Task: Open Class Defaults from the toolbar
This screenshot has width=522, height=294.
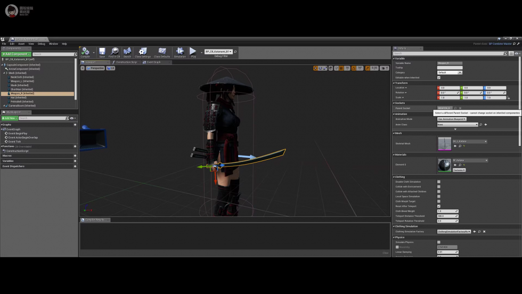Action: coord(162,52)
